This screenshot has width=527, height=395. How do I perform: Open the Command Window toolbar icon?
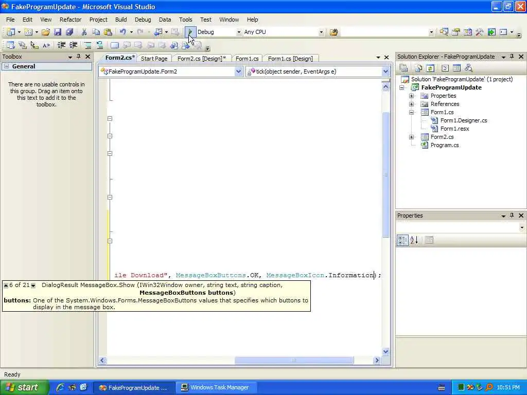tap(503, 32)
